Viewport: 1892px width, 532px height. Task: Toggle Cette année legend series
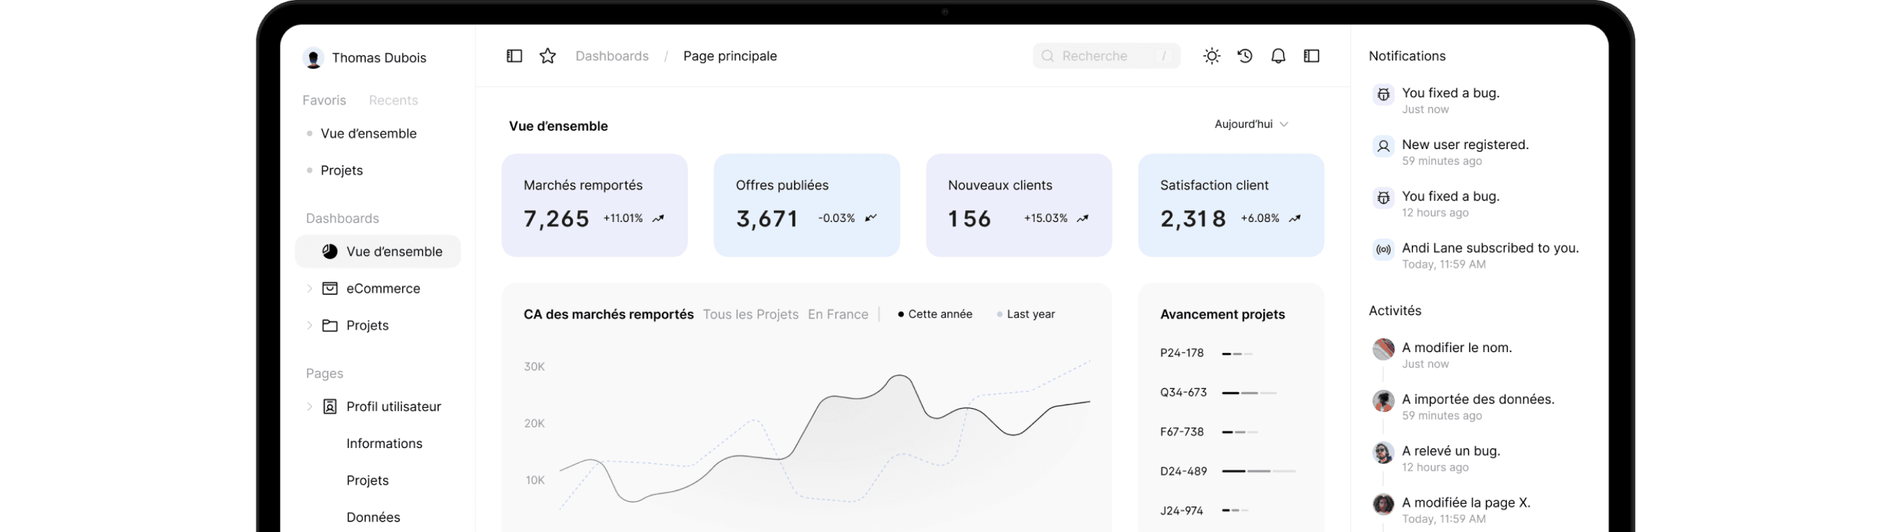(935, 315)
